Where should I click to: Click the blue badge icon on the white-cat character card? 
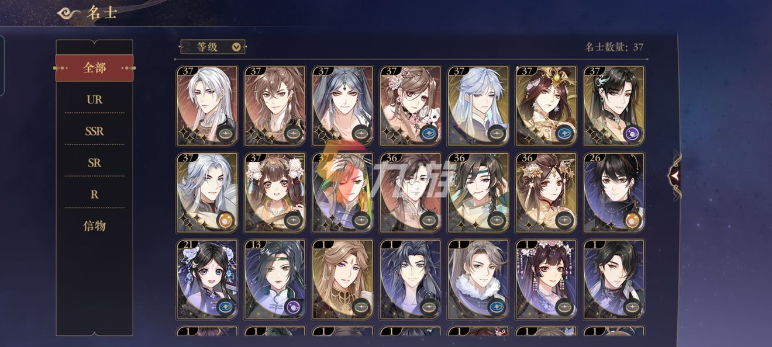428,134
